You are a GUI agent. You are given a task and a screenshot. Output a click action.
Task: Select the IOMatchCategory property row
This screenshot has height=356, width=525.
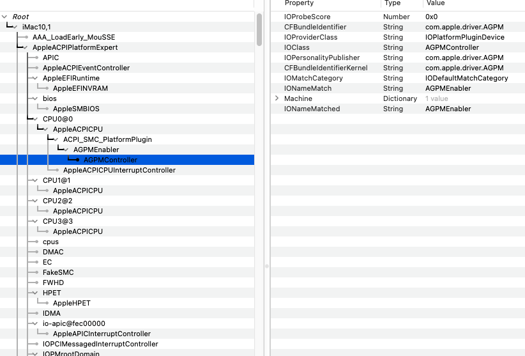pos(398,78)
